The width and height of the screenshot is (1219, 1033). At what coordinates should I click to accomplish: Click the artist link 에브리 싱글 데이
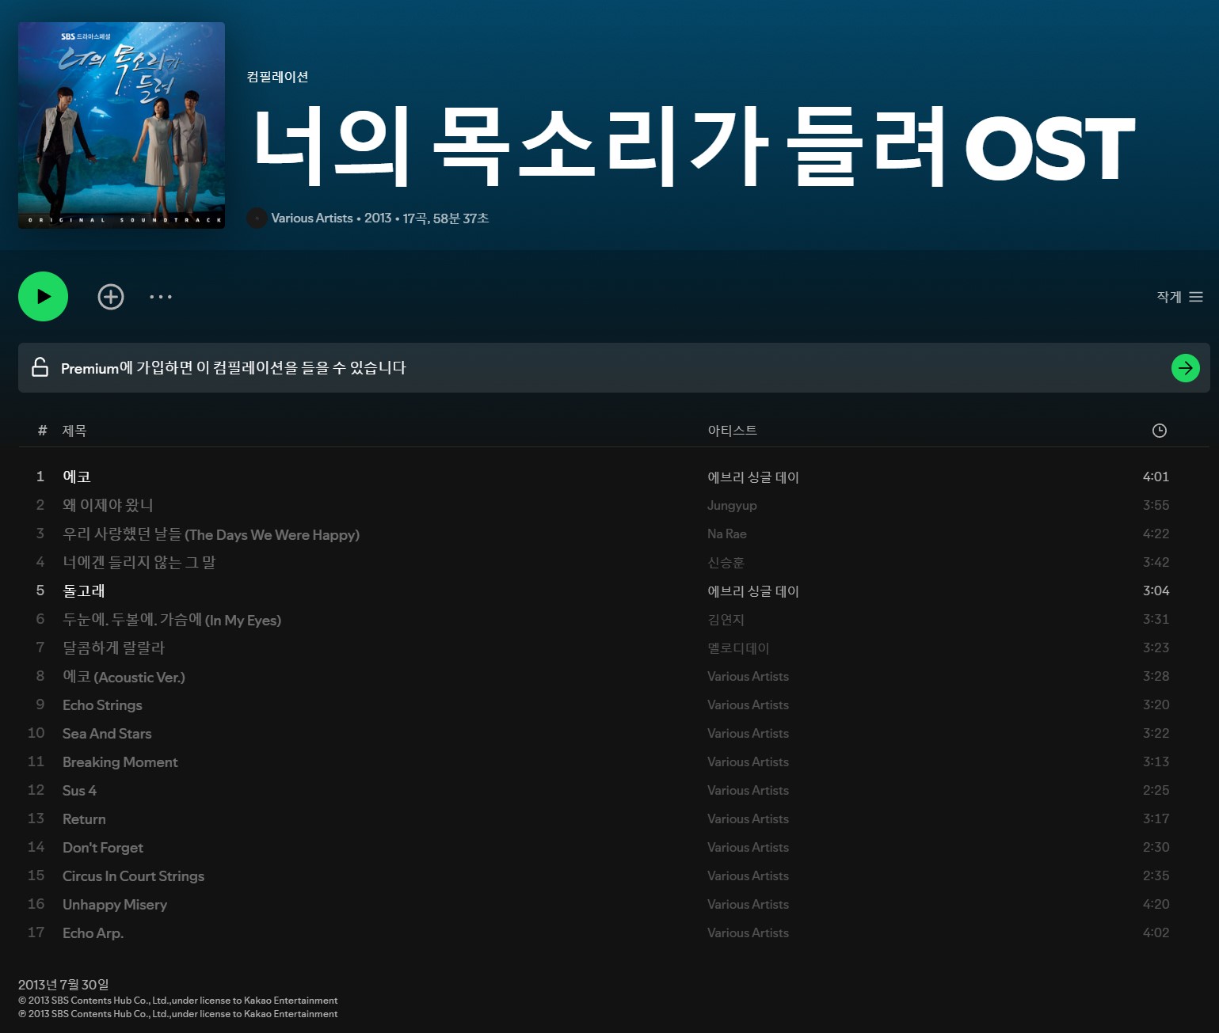(x=752, y=477)
